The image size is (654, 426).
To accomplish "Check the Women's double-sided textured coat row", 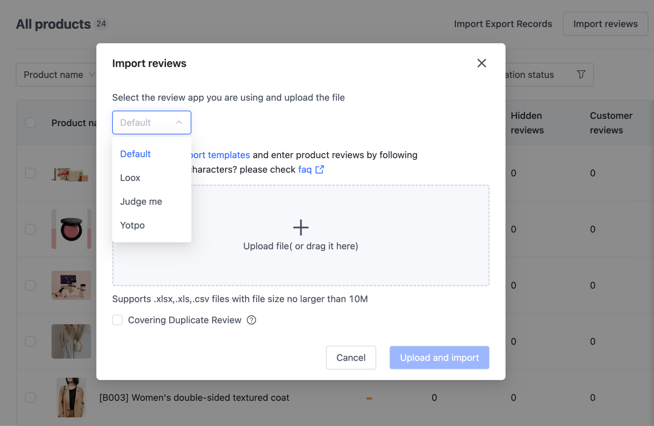I will pyautogui.click(x=30, y=398).
